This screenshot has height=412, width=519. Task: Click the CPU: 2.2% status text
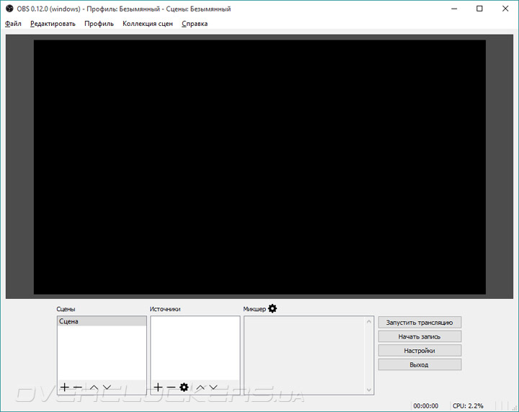tap(468, 406)
